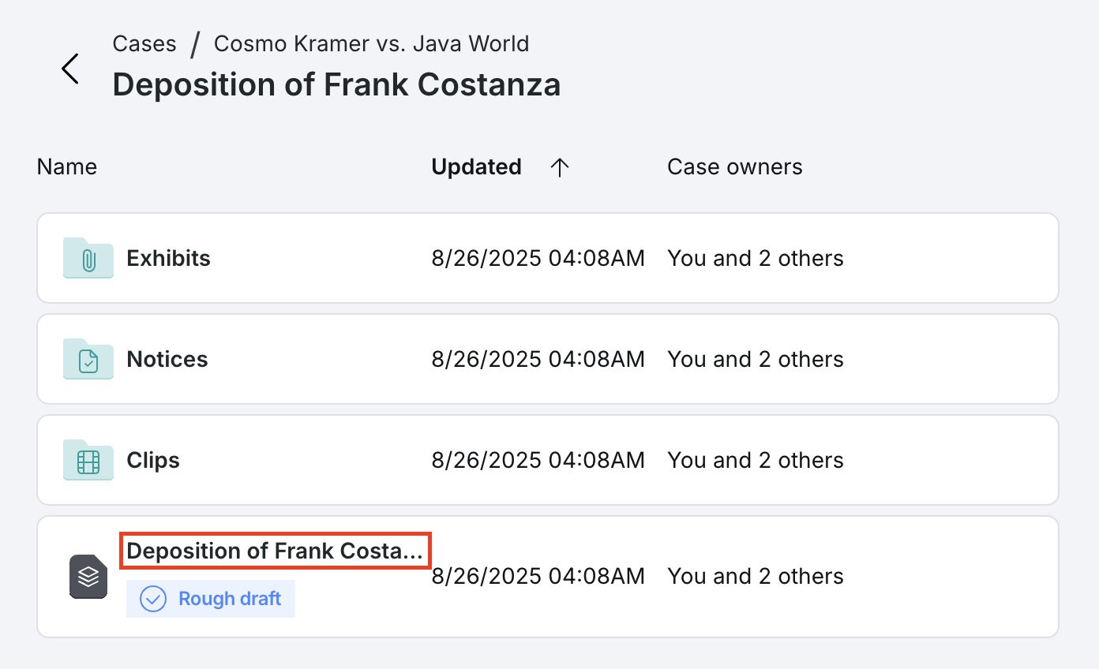
Task: Click the Exhibits paperclip folder icon
Action: [x=88, y=258]
